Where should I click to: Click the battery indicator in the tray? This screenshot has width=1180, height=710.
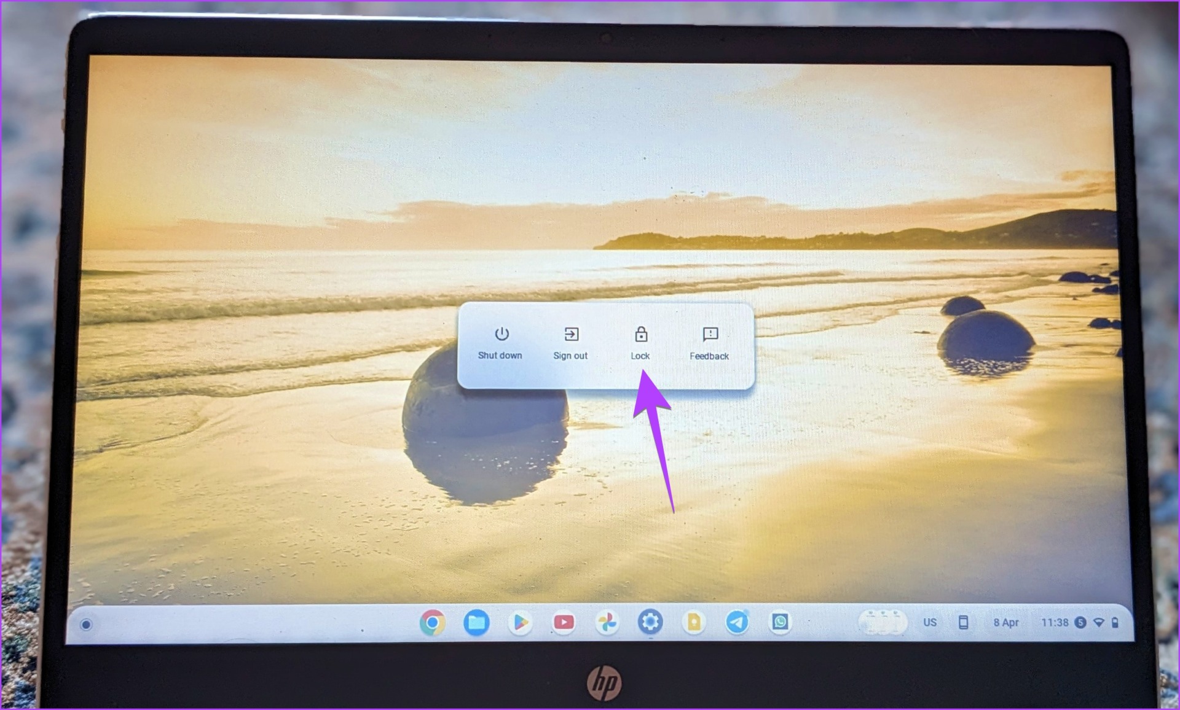click(x=1117, y=622)
